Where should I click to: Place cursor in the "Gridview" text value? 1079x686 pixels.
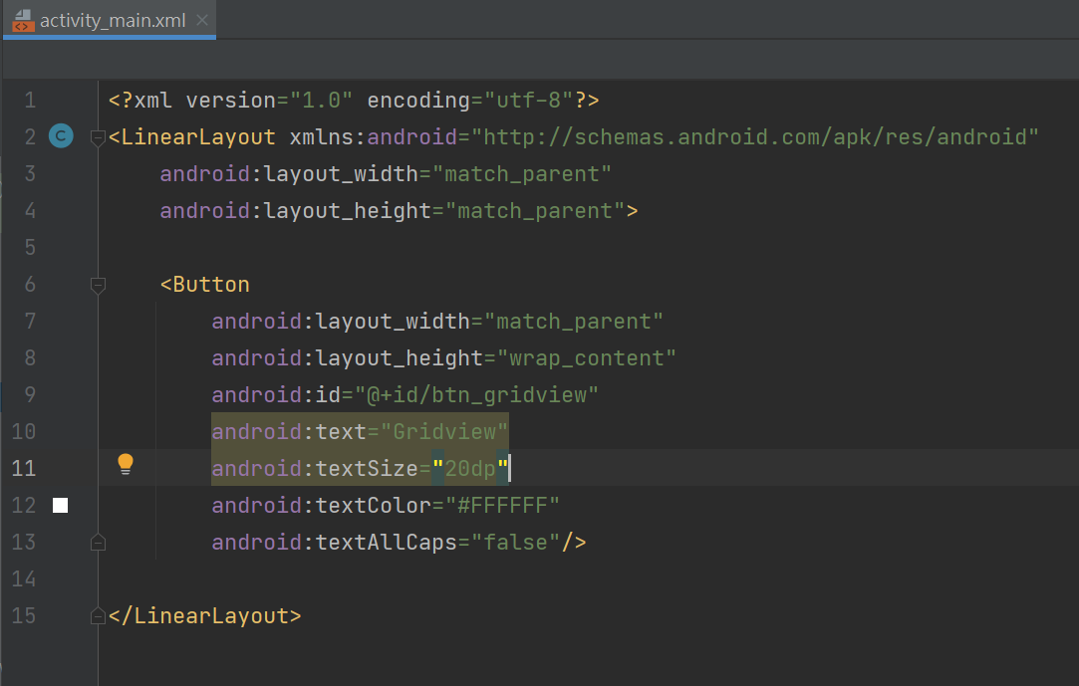click(x=444, y=432)
